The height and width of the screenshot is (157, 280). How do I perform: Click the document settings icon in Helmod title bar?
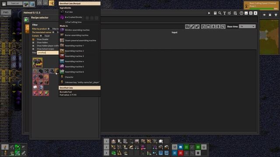[x=235, y=13]
